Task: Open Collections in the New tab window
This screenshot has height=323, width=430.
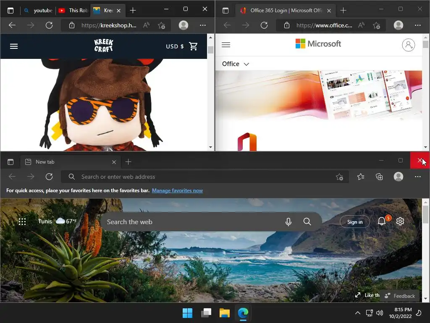Action: [379, 177]
